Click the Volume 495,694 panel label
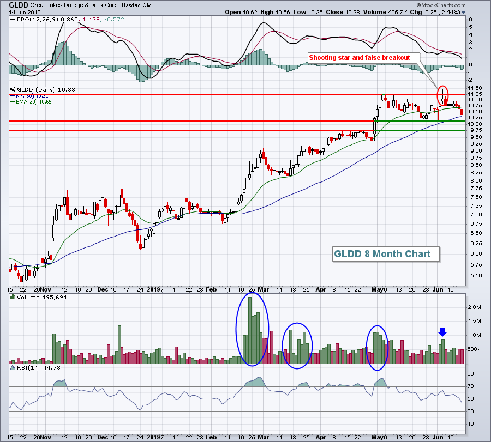491x442 pixels. [41, 297]
